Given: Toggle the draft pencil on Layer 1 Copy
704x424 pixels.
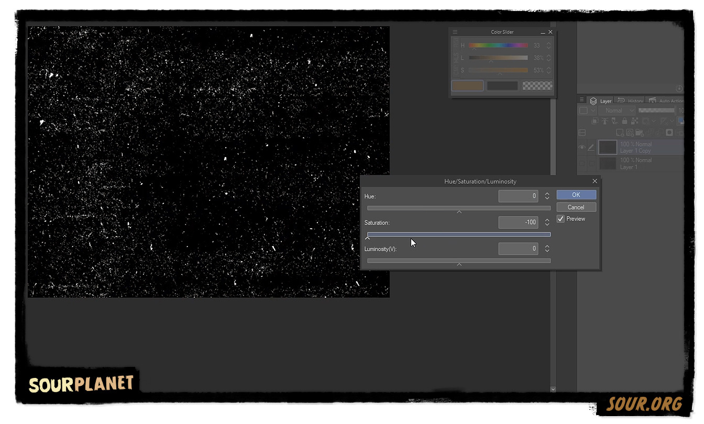Looking at the screenshot, I should point(591,148).
